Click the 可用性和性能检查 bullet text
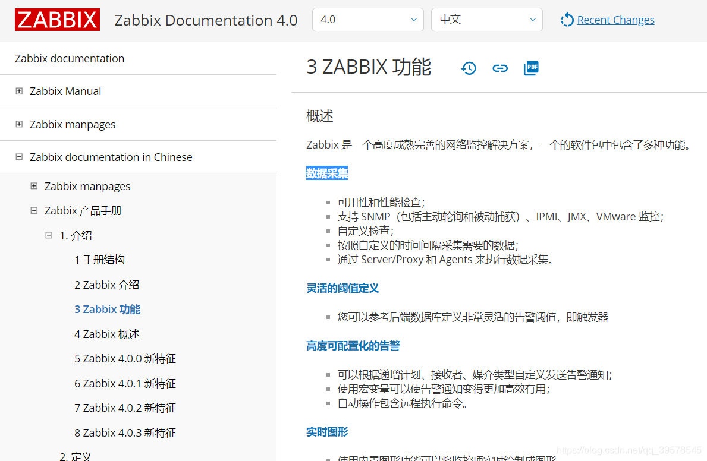The image size is (707, 461). tap(381, 203)
